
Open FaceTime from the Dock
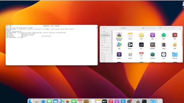pos(74,101)
